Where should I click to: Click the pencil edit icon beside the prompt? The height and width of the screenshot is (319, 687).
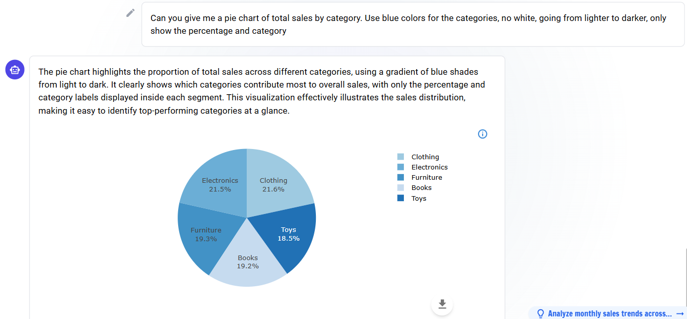(x=131, y=13)
